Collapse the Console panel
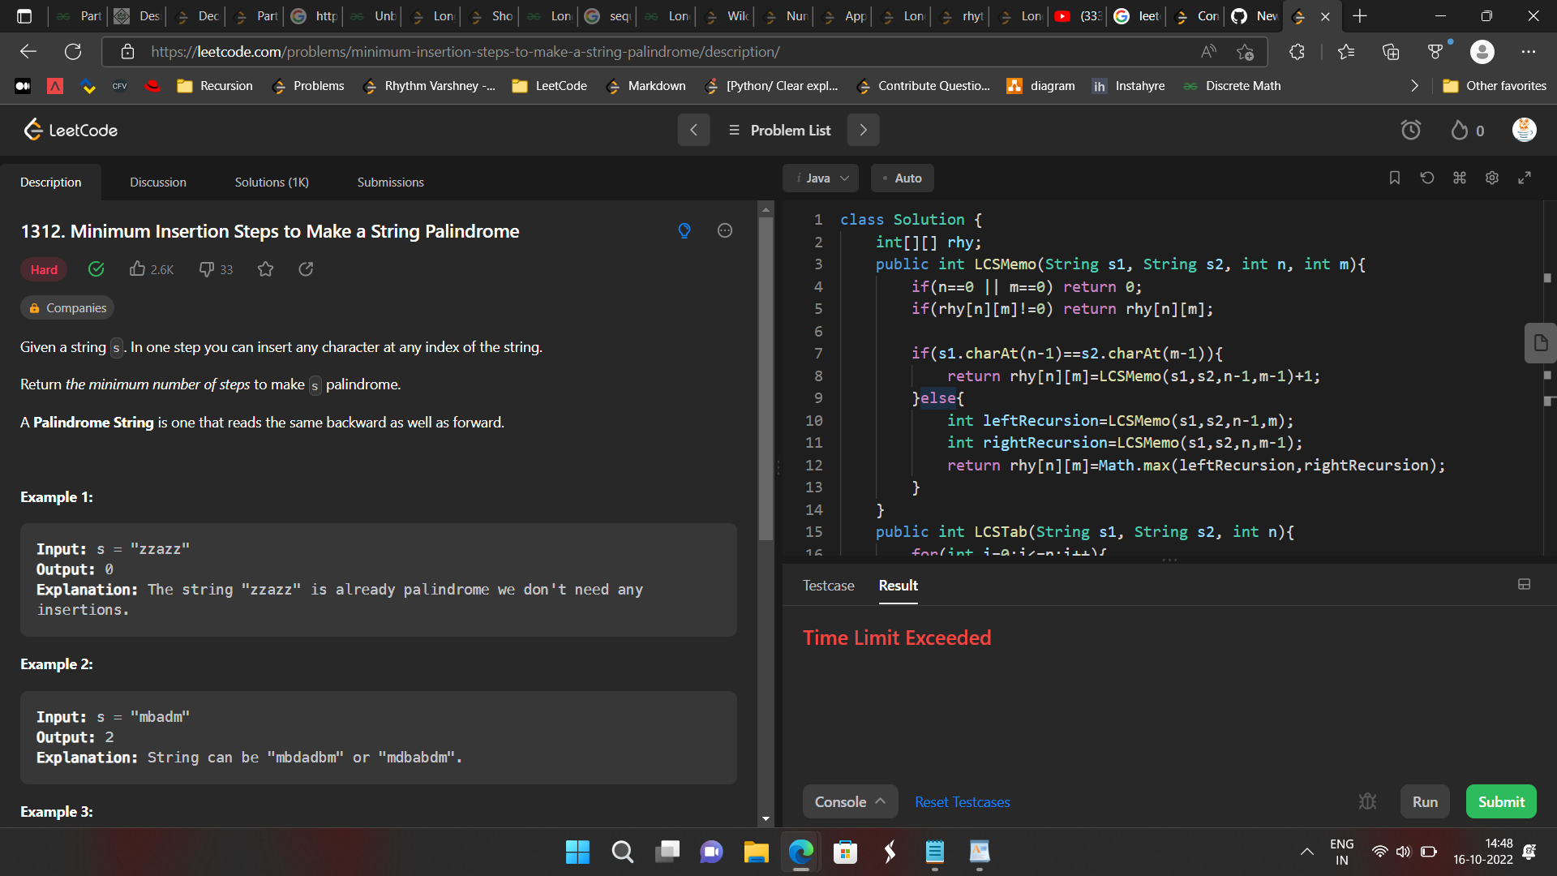Screen dimensions: 1557x876 coord(850,801)
